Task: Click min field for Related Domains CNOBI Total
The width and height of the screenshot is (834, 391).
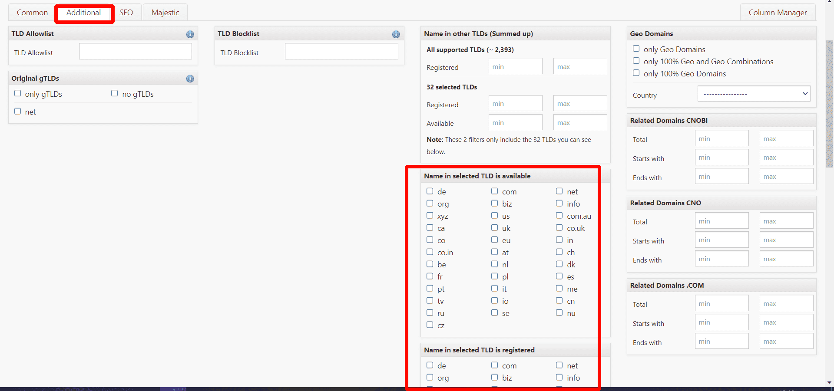Action: [721, 138]
